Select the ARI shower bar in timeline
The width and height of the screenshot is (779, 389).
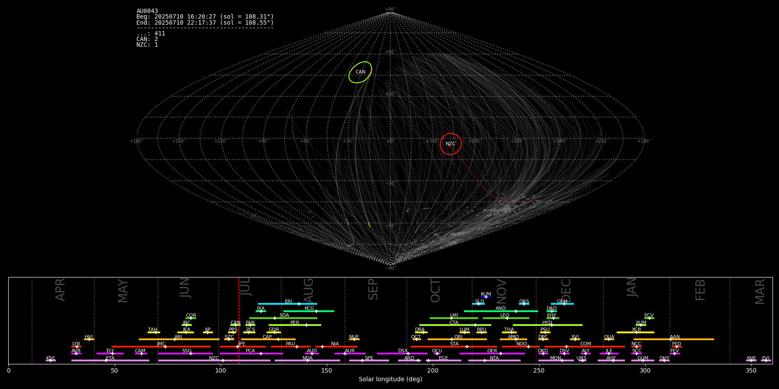(x=179, y=339)
